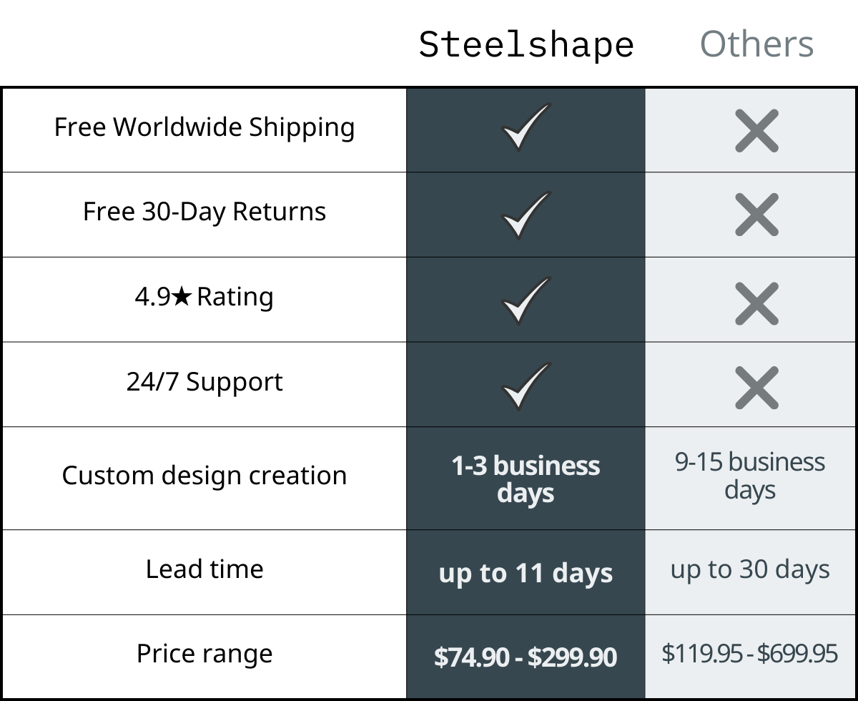Click the "up to 11 days" cell
Image resolution: width=858 pixels, height=701 pixels.
point(526,573)
